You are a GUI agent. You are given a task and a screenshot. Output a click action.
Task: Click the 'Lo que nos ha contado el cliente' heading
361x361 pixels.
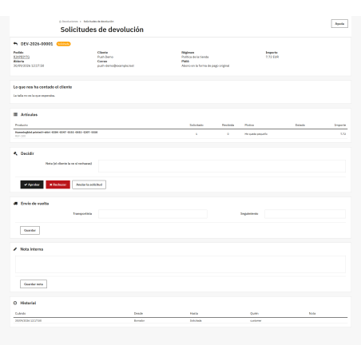point(42,87)
